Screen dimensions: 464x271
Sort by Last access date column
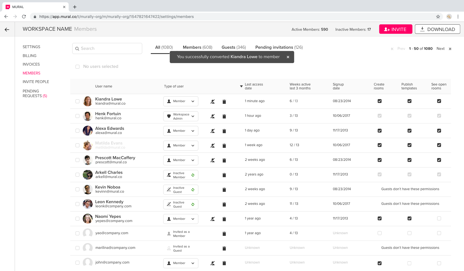point(252,86)
